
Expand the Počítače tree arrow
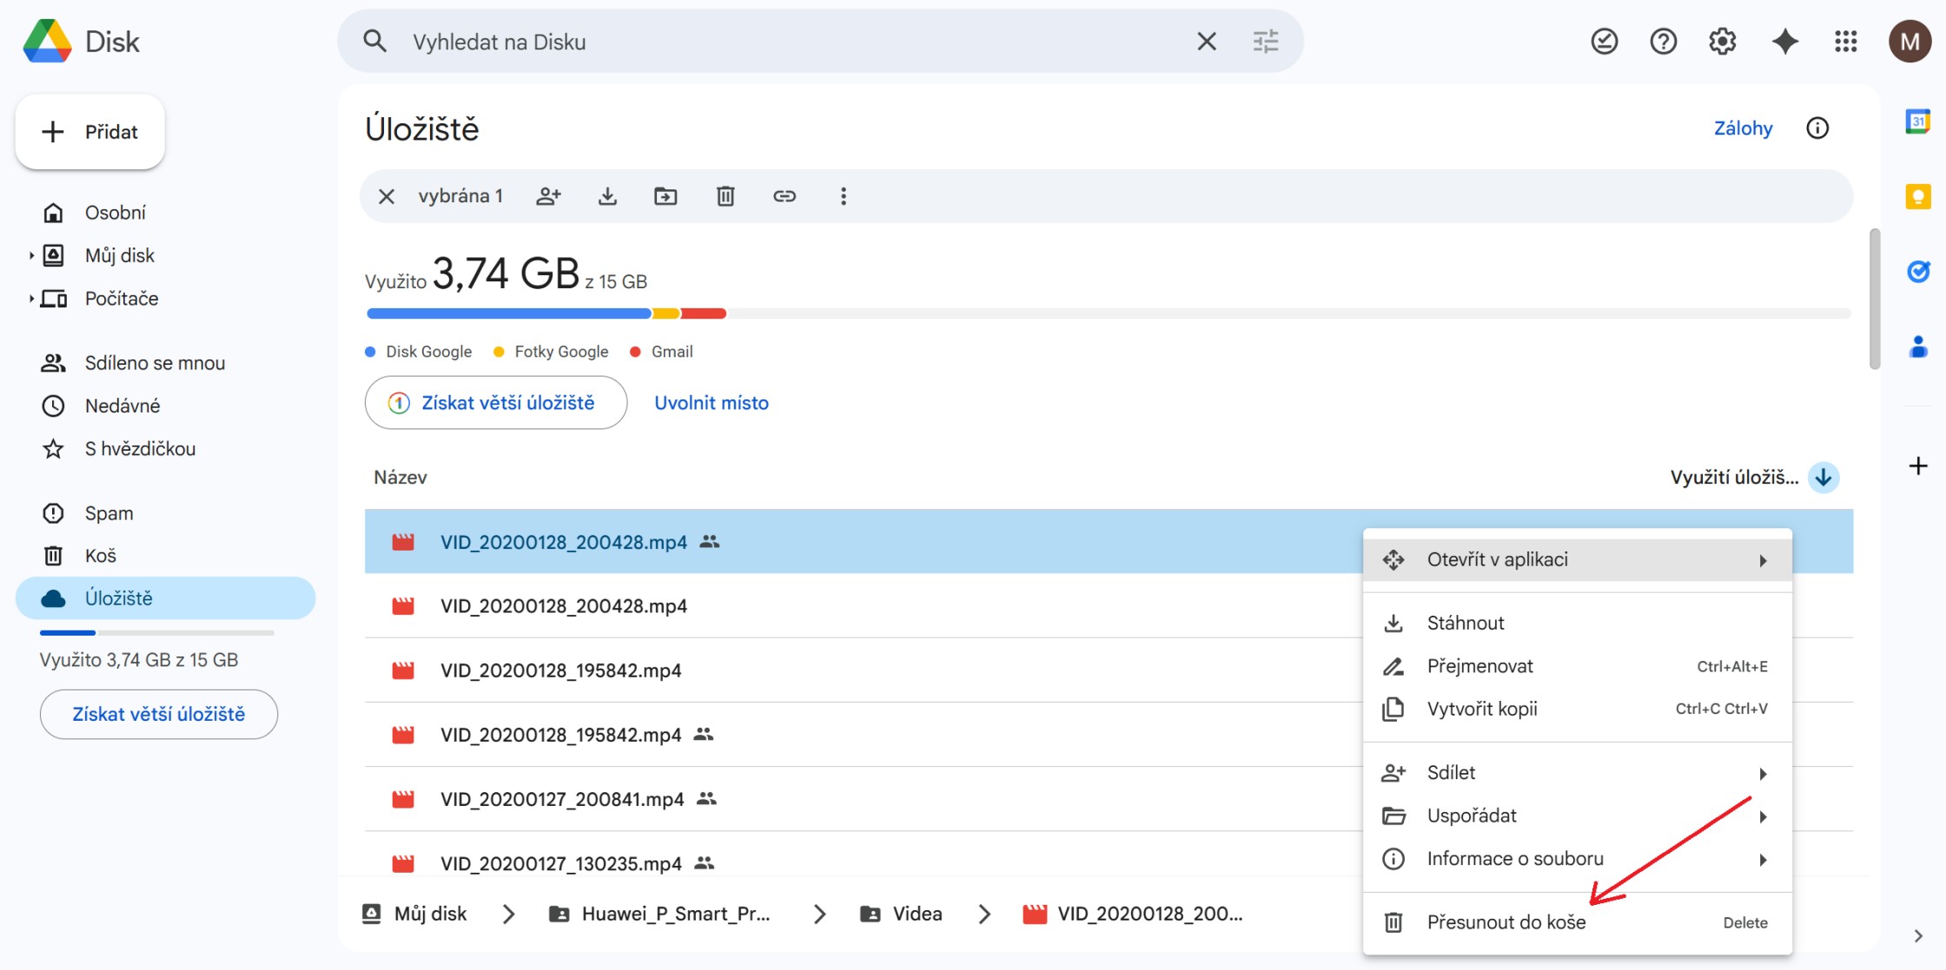point(31,299)
